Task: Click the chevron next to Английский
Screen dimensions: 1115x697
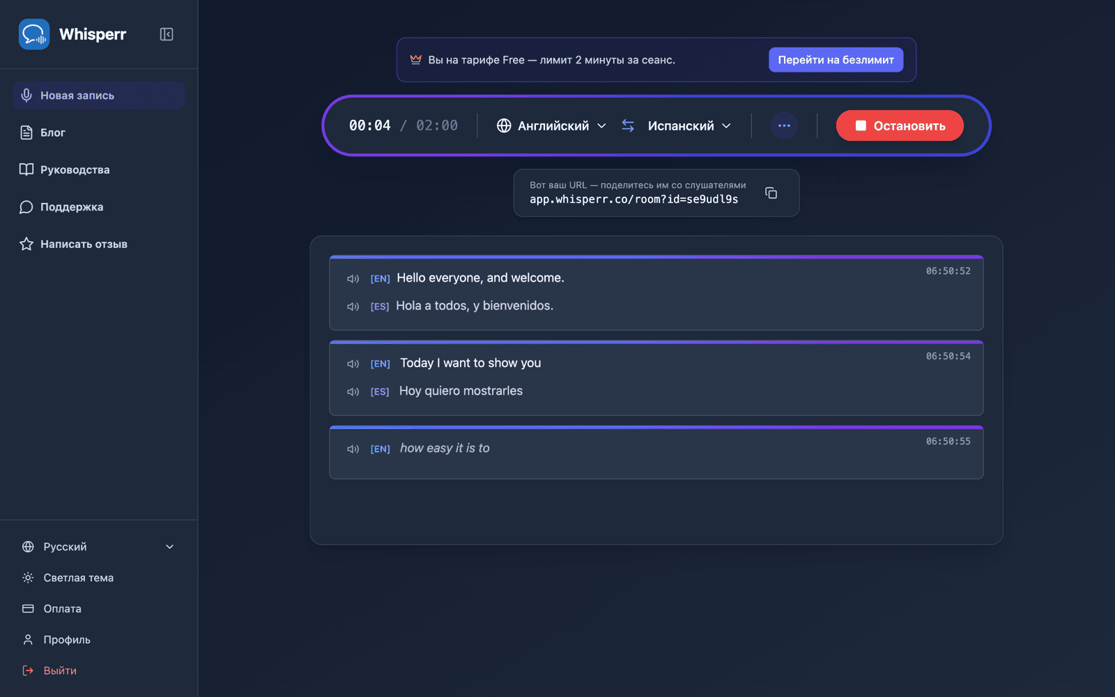Action: point(601,125)
